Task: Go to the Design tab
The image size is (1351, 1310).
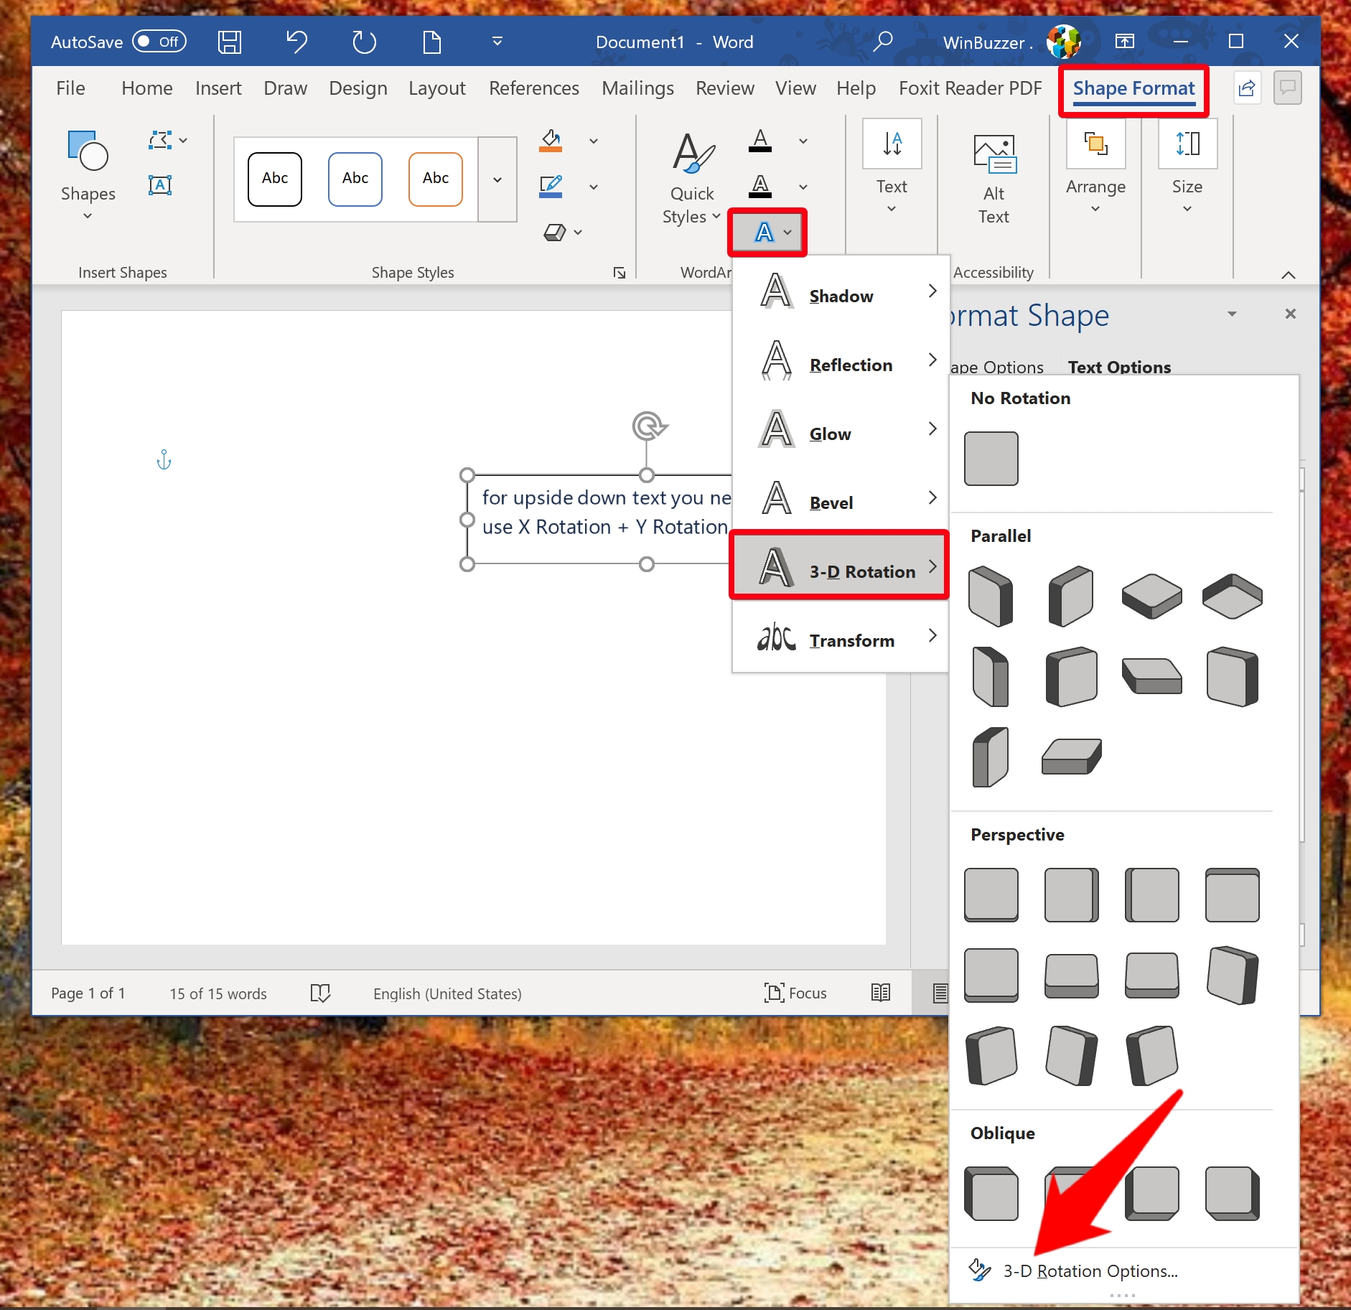Action: [357, 88]
